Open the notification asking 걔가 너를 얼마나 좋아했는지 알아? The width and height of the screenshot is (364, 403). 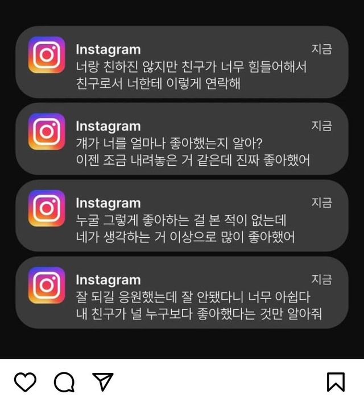(182, 139)
